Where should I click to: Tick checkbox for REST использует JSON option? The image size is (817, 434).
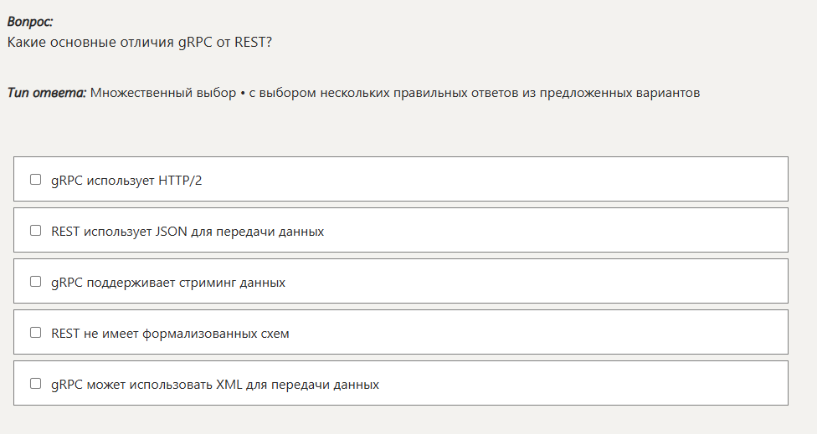(35, 230)
